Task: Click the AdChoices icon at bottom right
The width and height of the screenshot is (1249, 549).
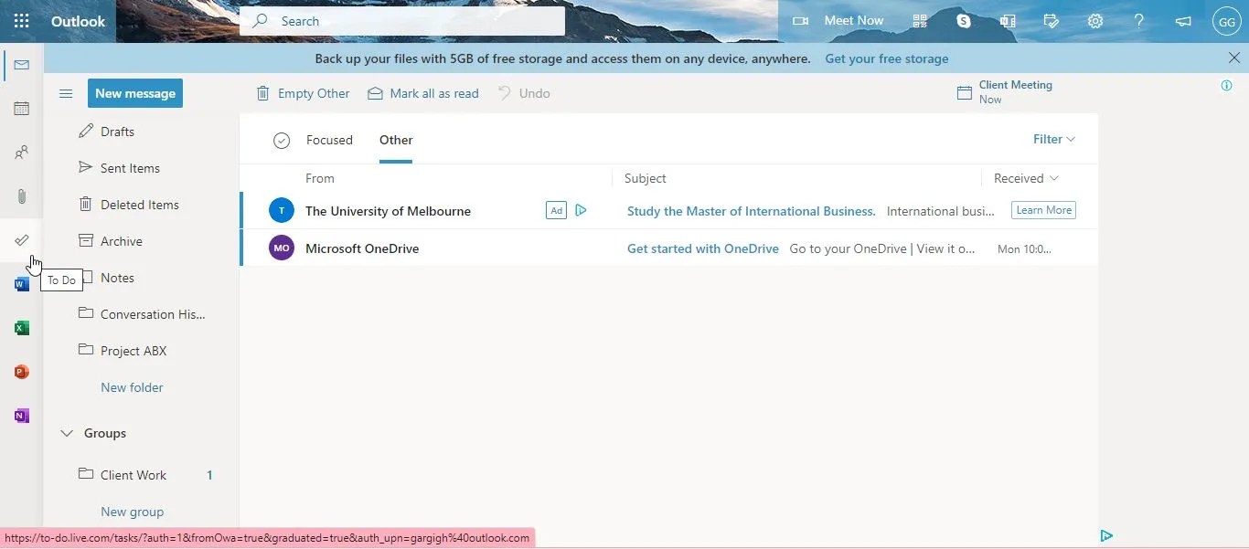Action: 1106,536
